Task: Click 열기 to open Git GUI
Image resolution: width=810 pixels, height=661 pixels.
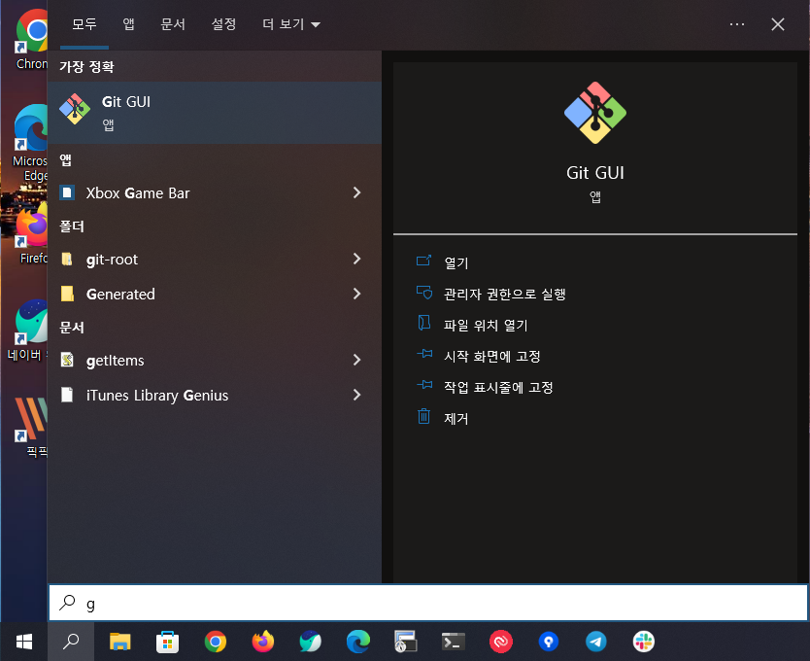Action: coord(456,262)
